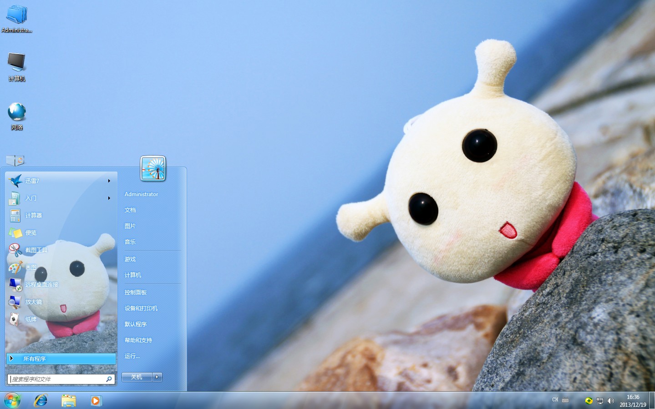Screen dimensions: 655x409
Task: Click 运行... run command
Action: point(132,356)
